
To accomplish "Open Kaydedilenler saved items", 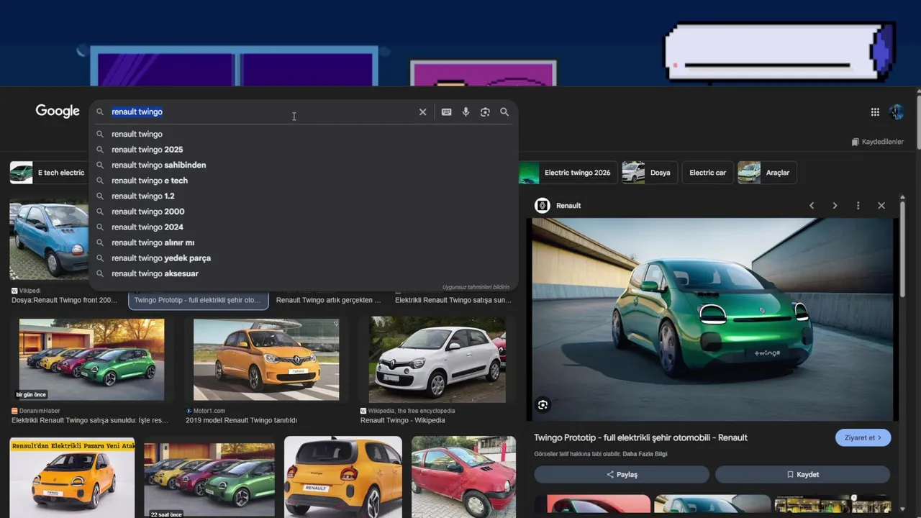I will (877, 142).
